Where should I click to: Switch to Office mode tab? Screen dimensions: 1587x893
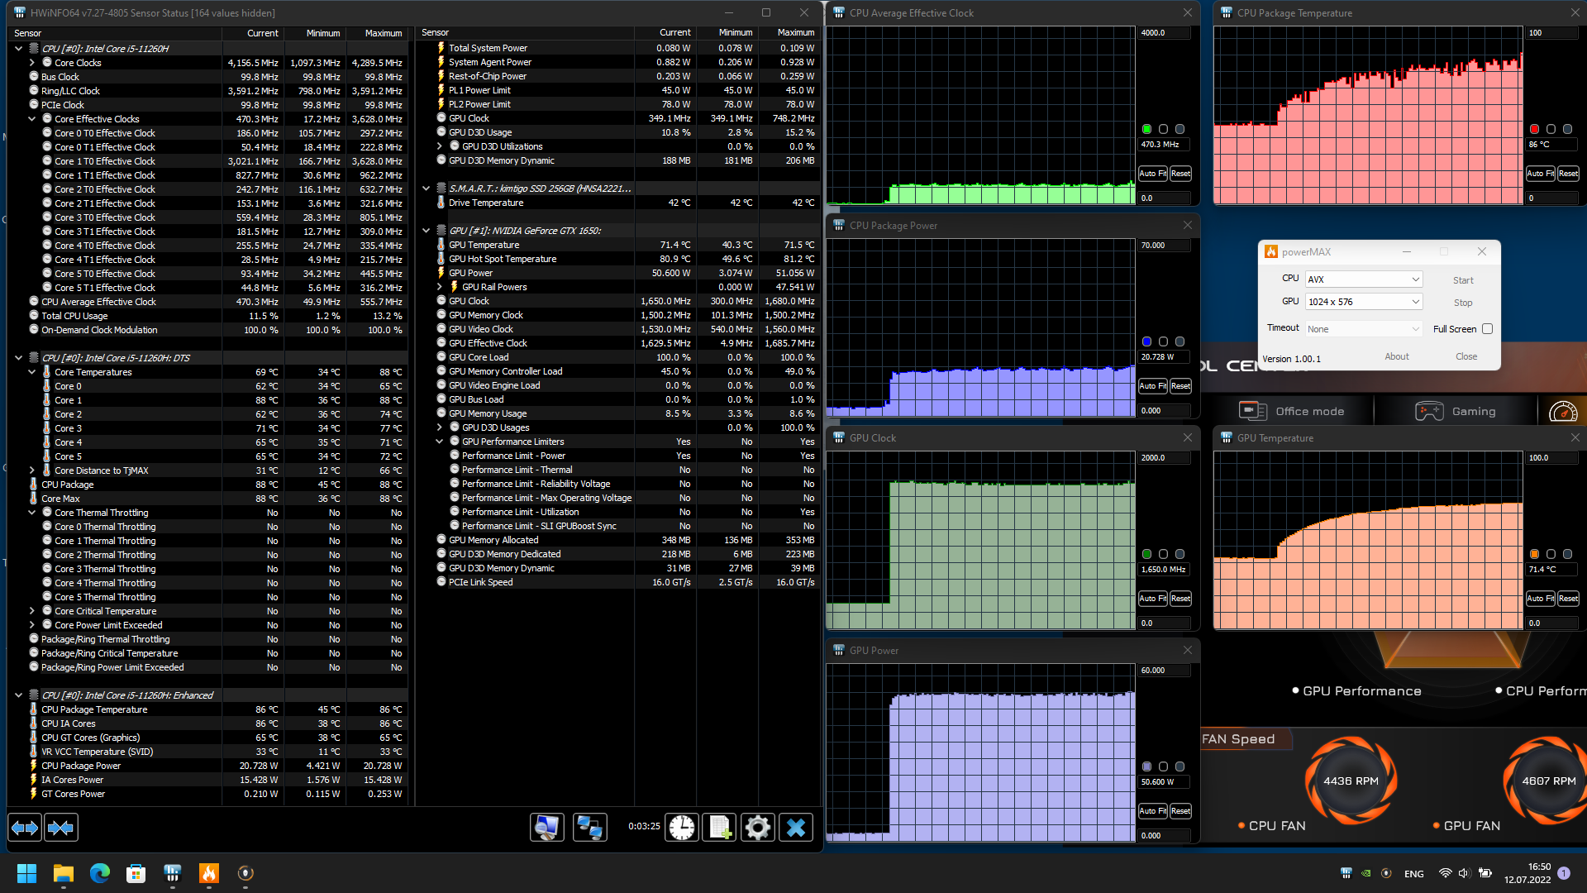click(x=1292, y=411)
